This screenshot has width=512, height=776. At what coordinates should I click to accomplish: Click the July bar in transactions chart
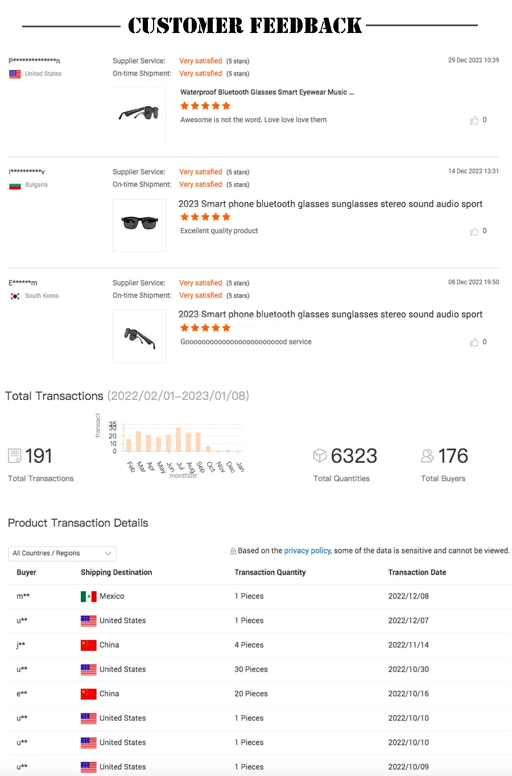tap(179, 439)
